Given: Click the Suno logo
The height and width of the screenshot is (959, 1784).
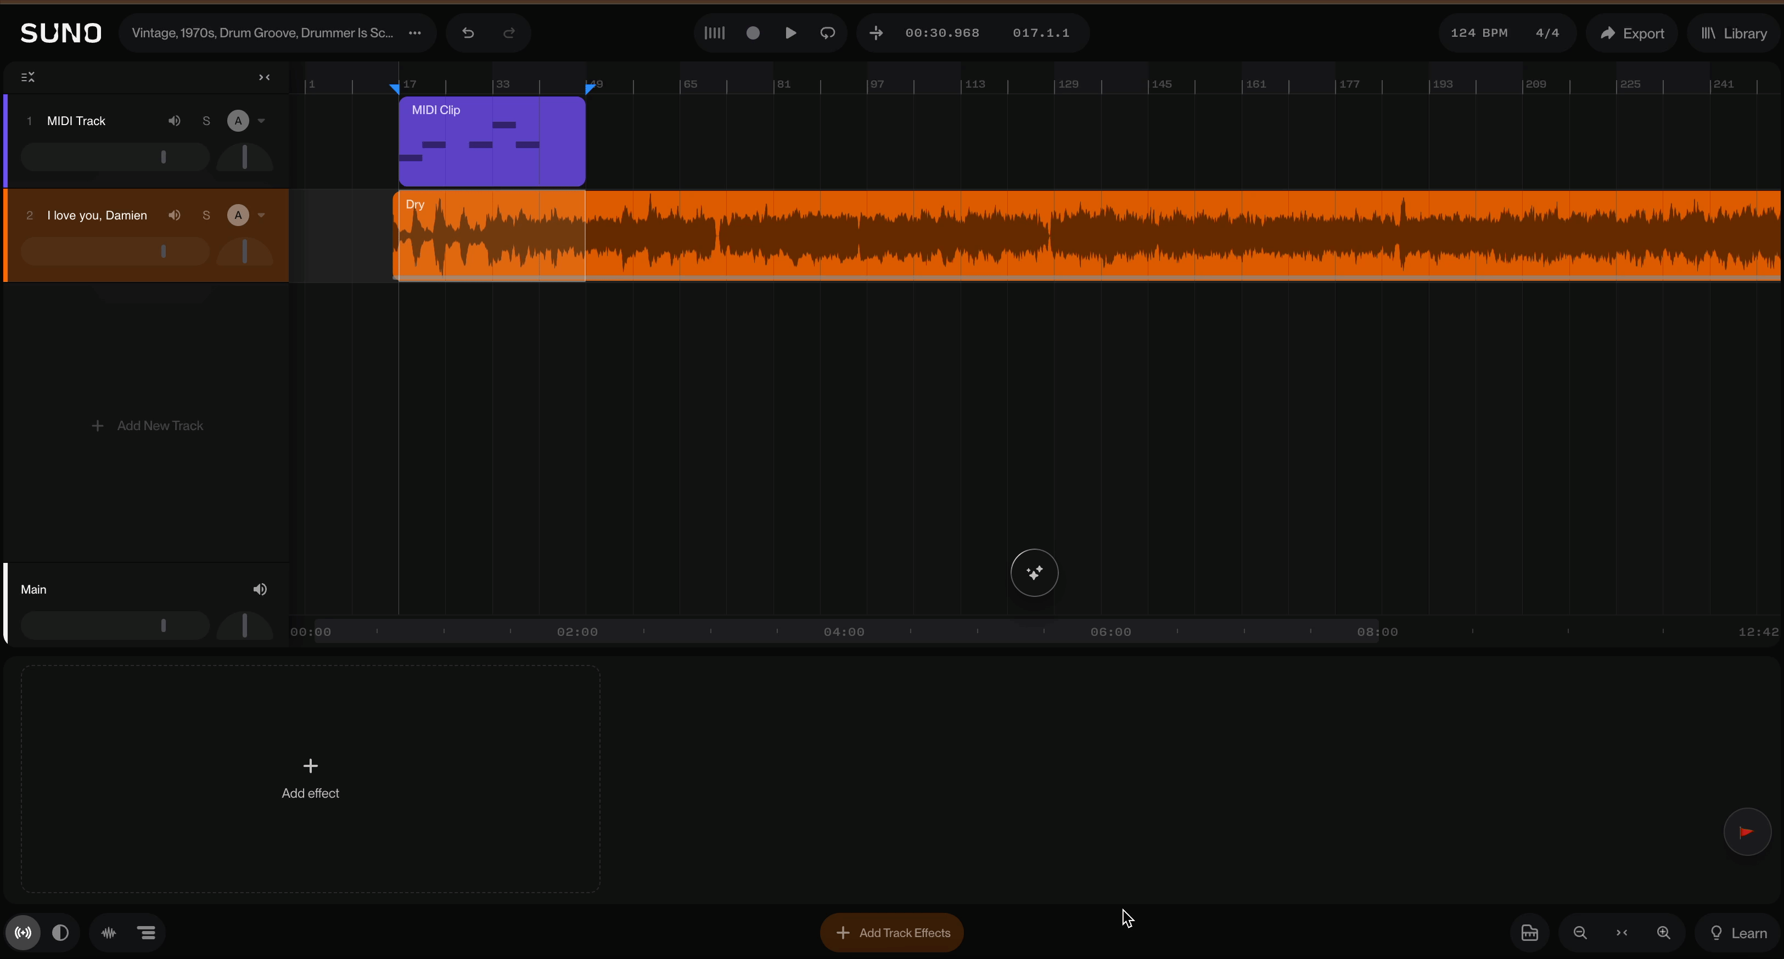Looking at the screenshot, I should tap(61, 32).
